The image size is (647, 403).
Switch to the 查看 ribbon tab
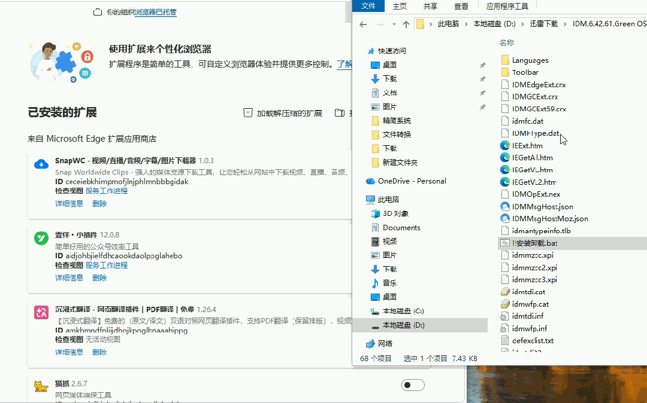pyautogui.click(x=461, y=7)
